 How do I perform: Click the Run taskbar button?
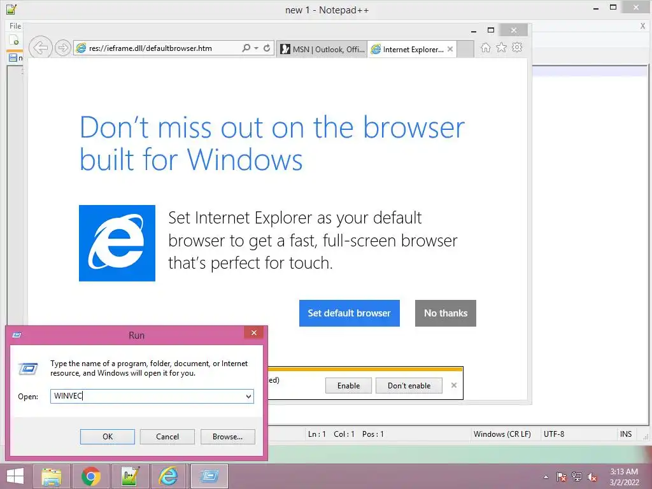[209, 476]
